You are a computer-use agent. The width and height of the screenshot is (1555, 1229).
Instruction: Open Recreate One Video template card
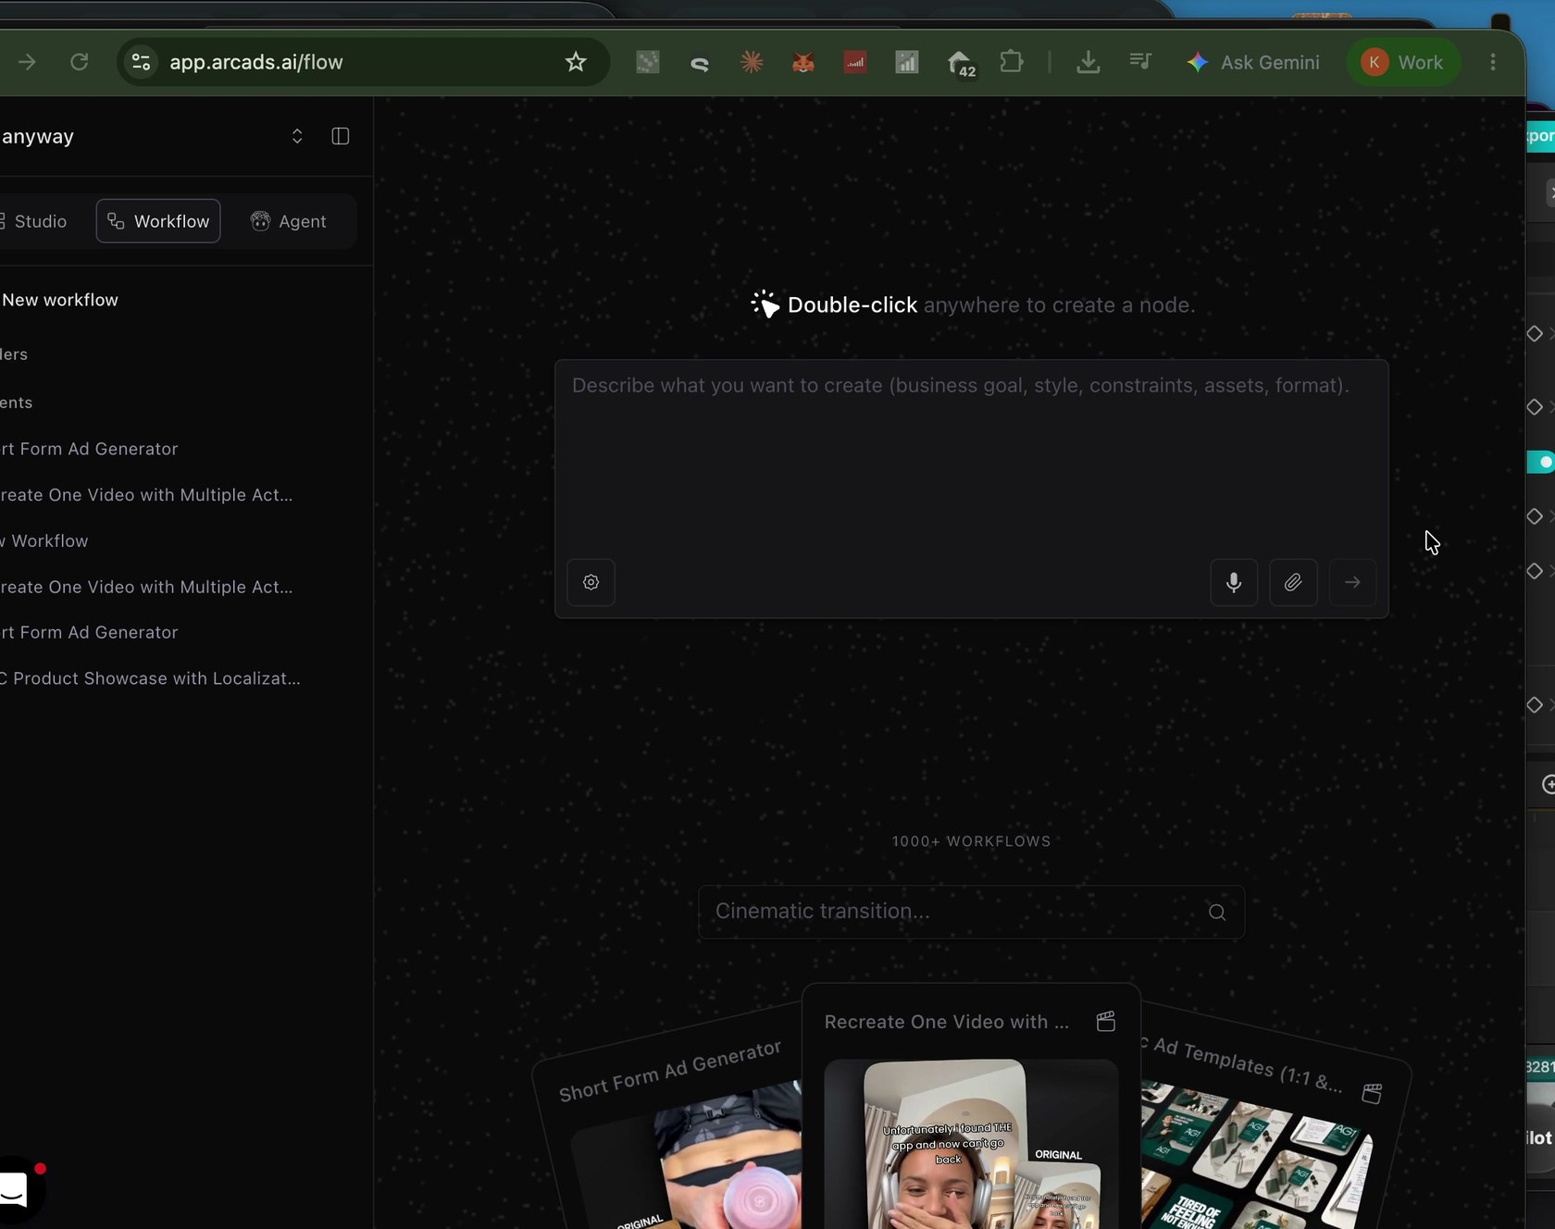(x=971, y=1106)
